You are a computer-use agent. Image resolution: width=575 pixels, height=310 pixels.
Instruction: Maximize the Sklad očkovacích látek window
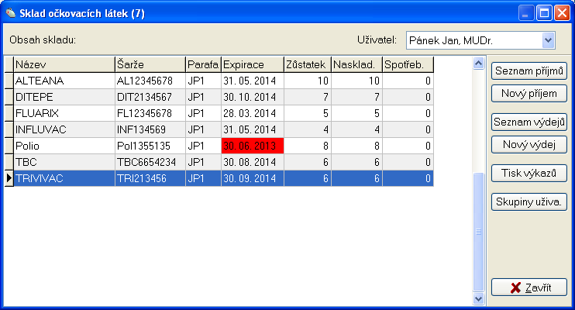544,12
